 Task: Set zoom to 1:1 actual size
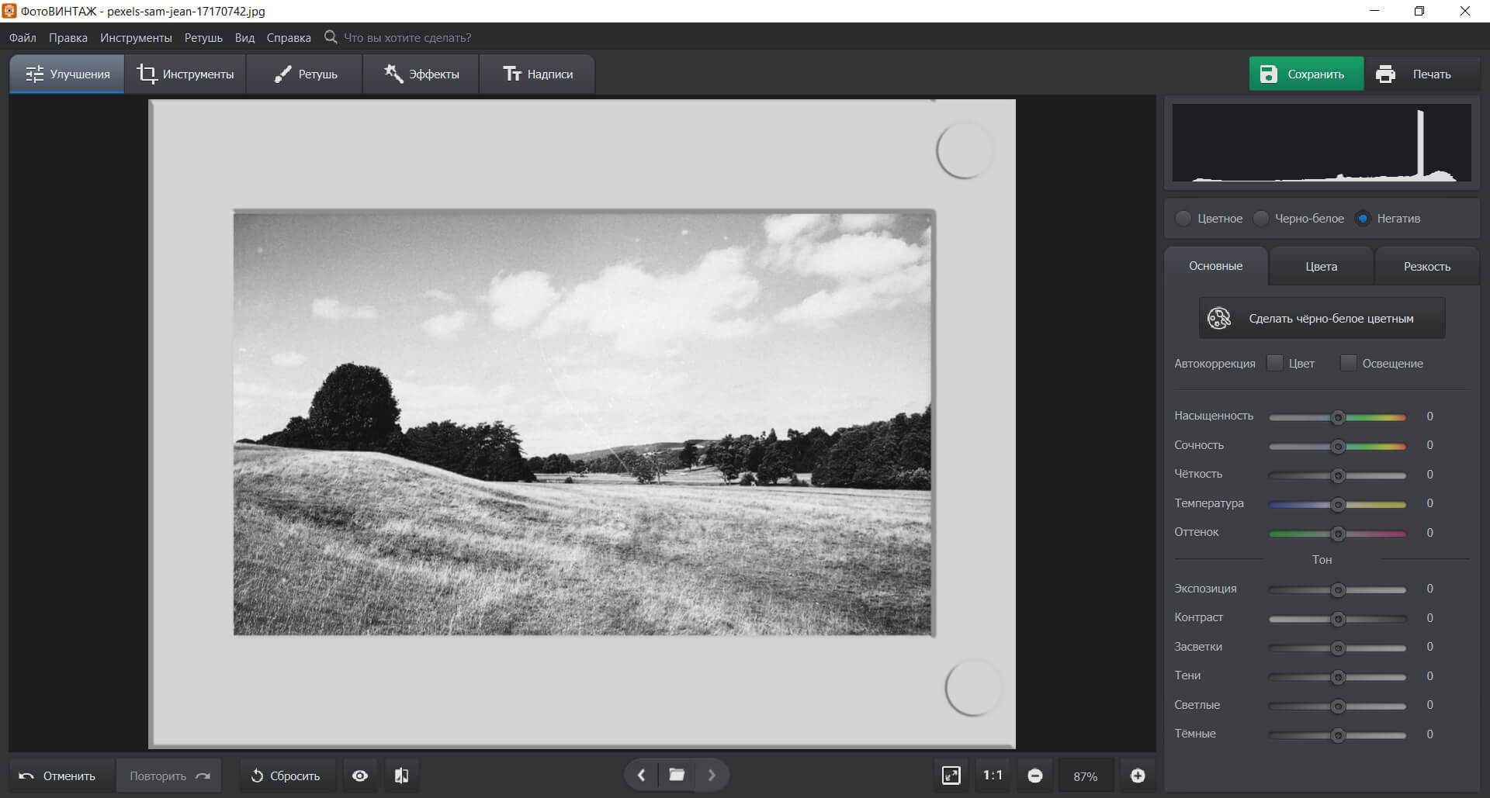993,776
